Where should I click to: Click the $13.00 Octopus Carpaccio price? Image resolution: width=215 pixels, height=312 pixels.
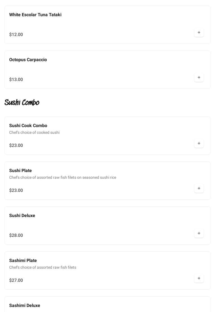tap(16, 80)
